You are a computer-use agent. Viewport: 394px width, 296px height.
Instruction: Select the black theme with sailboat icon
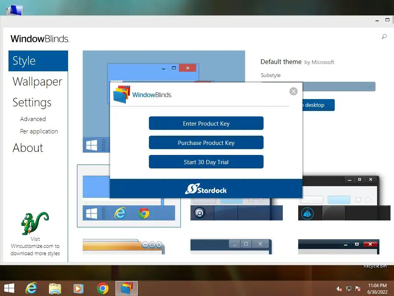(x=344, y=198)
